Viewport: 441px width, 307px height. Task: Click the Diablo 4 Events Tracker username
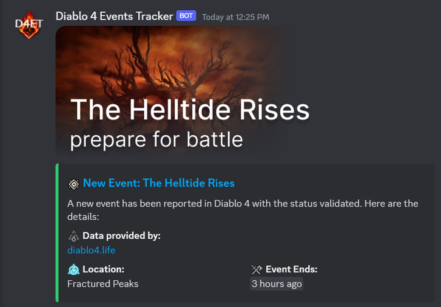pyautogui.click(x=114, y=16)
